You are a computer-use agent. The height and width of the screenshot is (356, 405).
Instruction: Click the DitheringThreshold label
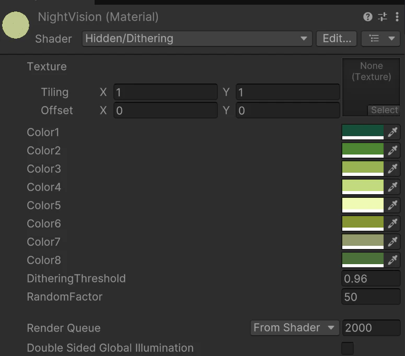pos(76,279)
